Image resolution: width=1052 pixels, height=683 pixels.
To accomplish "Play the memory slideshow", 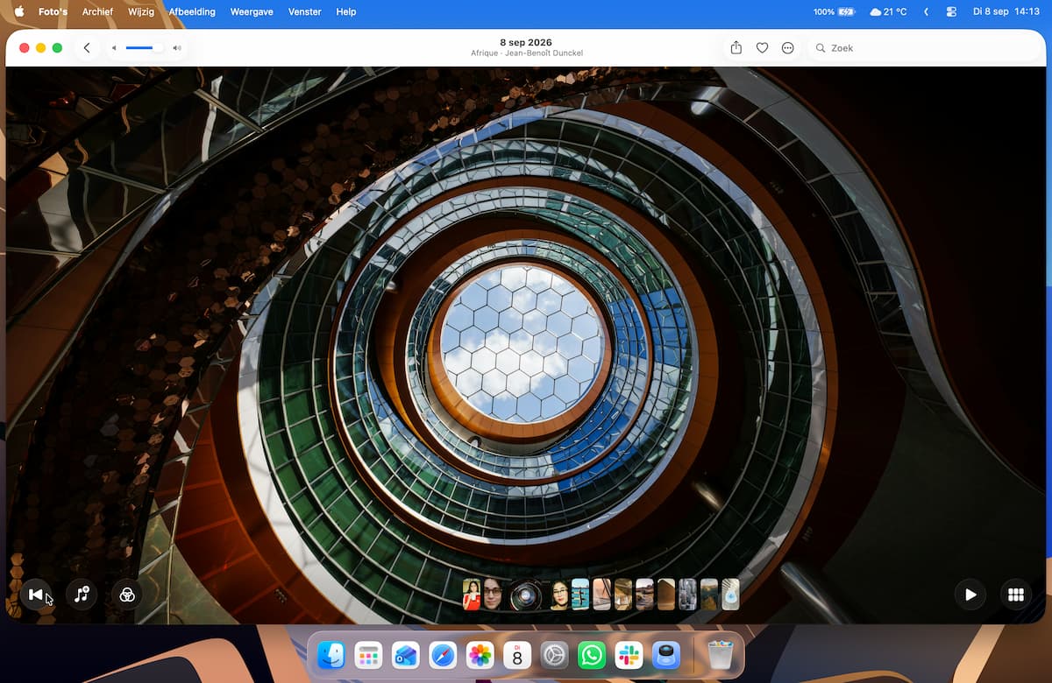I will [970, 595].
